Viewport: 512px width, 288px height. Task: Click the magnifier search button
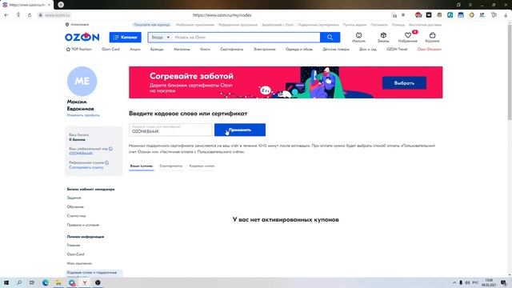[330, 38]
